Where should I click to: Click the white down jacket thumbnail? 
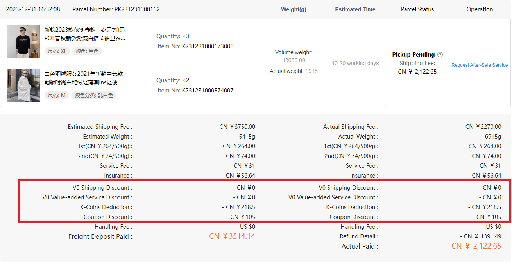(x=23, y=85)
